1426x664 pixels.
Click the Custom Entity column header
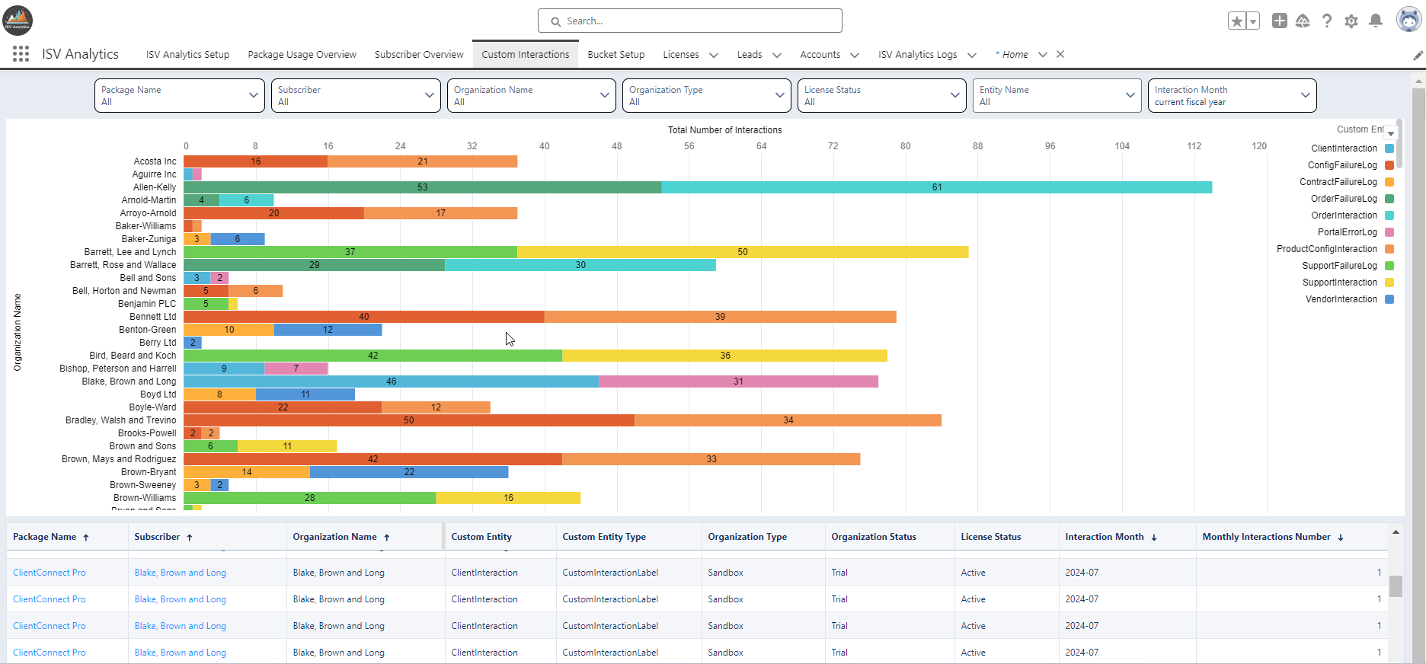click(481, 537)
